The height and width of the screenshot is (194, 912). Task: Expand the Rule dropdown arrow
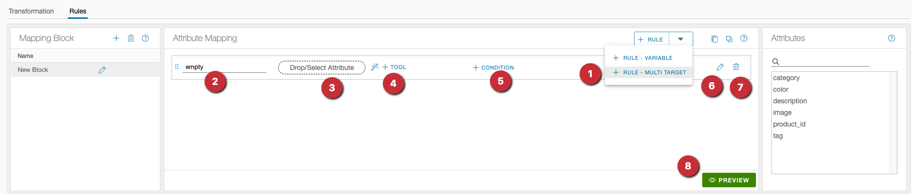tap(681, 39)
